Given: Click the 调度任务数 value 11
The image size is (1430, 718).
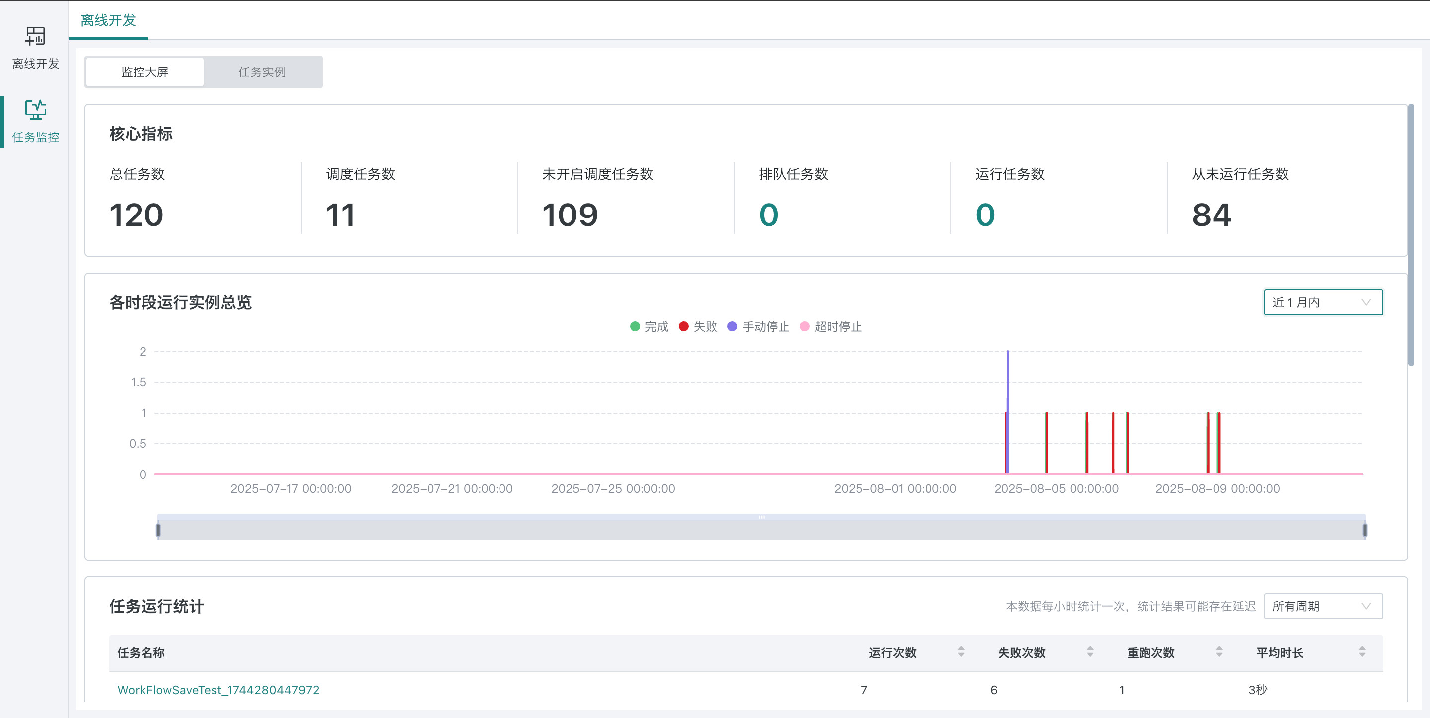Looking at the screenshot, I should (x=340, y=215).
